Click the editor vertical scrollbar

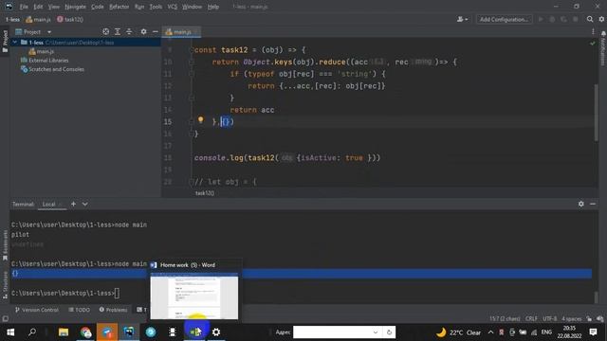(596, 112)
